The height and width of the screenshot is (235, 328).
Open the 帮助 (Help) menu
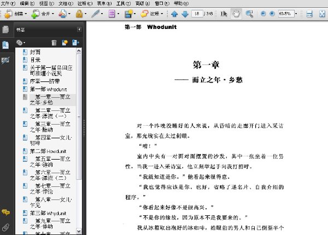point(181,3)
